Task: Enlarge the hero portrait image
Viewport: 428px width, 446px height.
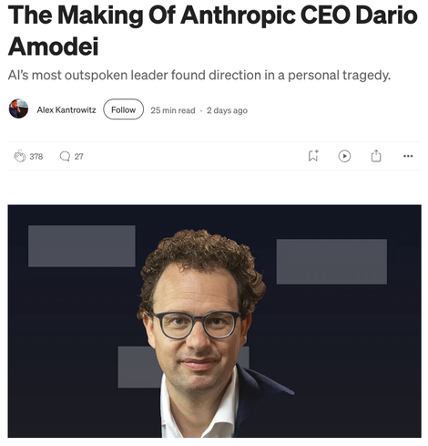Action: click(214, 321)
